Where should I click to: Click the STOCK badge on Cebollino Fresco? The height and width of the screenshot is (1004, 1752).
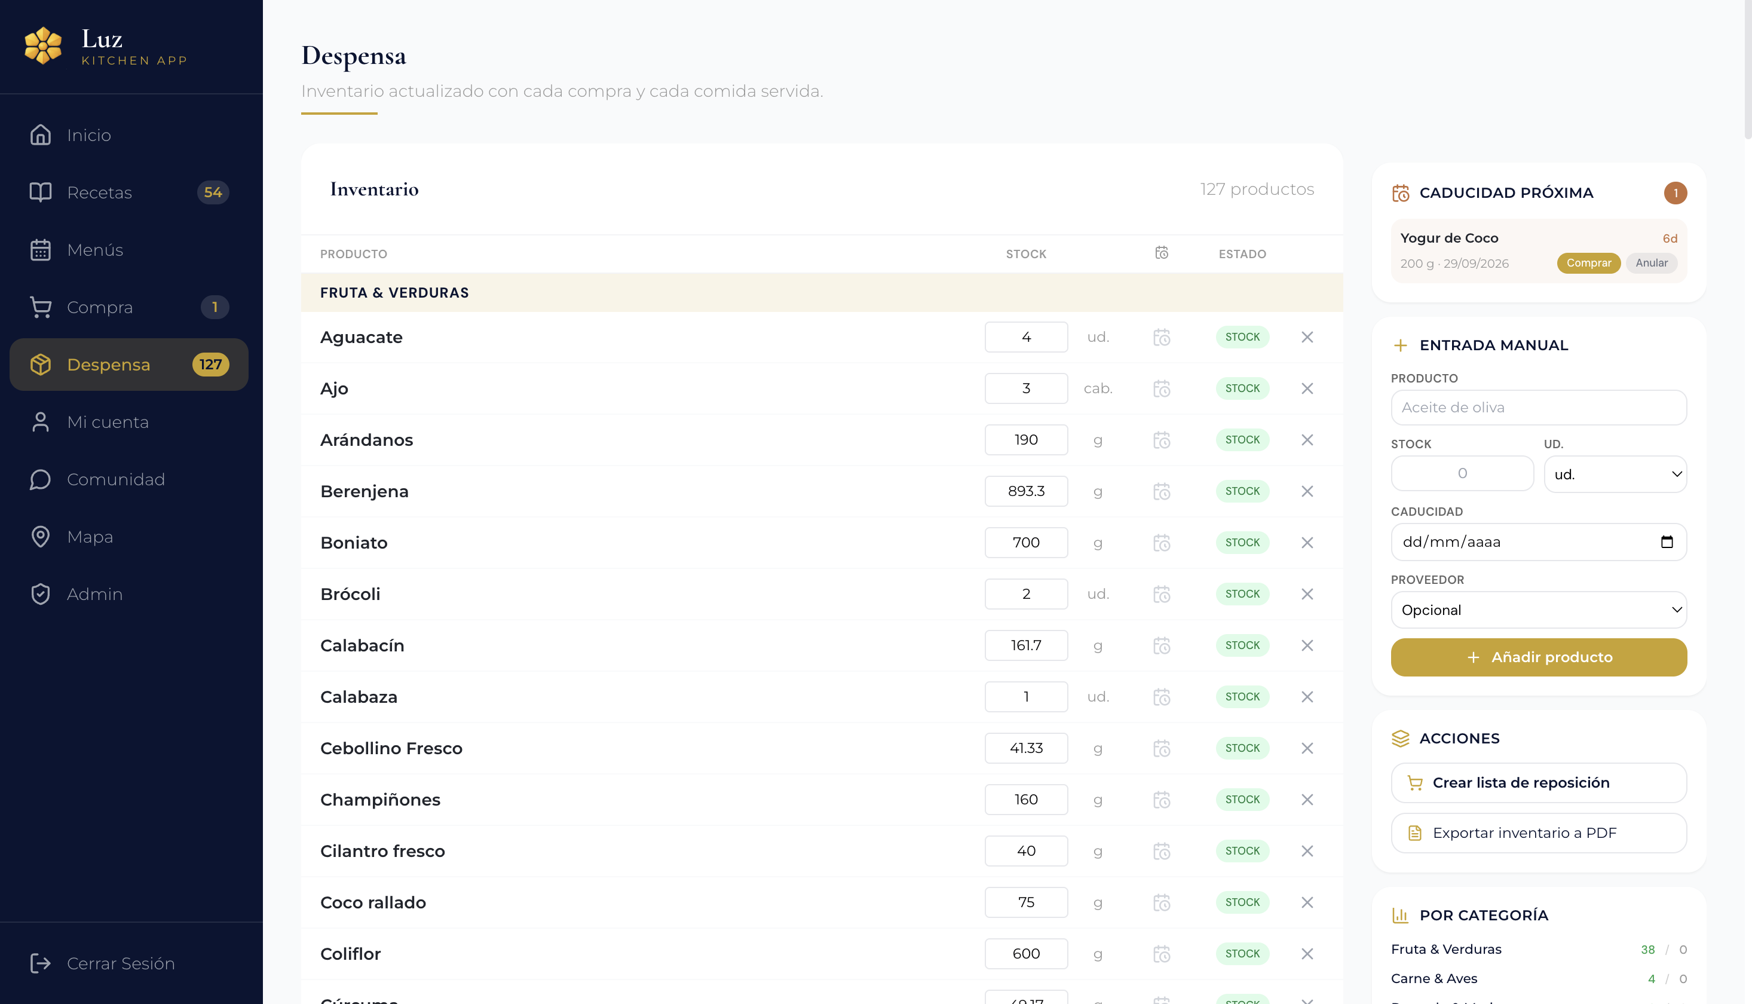[x=1242, y=748]
